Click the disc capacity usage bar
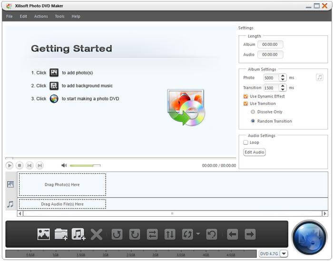The width and height of the screenshot is (333, 261). pyautogui.click(x=131, y=253)
